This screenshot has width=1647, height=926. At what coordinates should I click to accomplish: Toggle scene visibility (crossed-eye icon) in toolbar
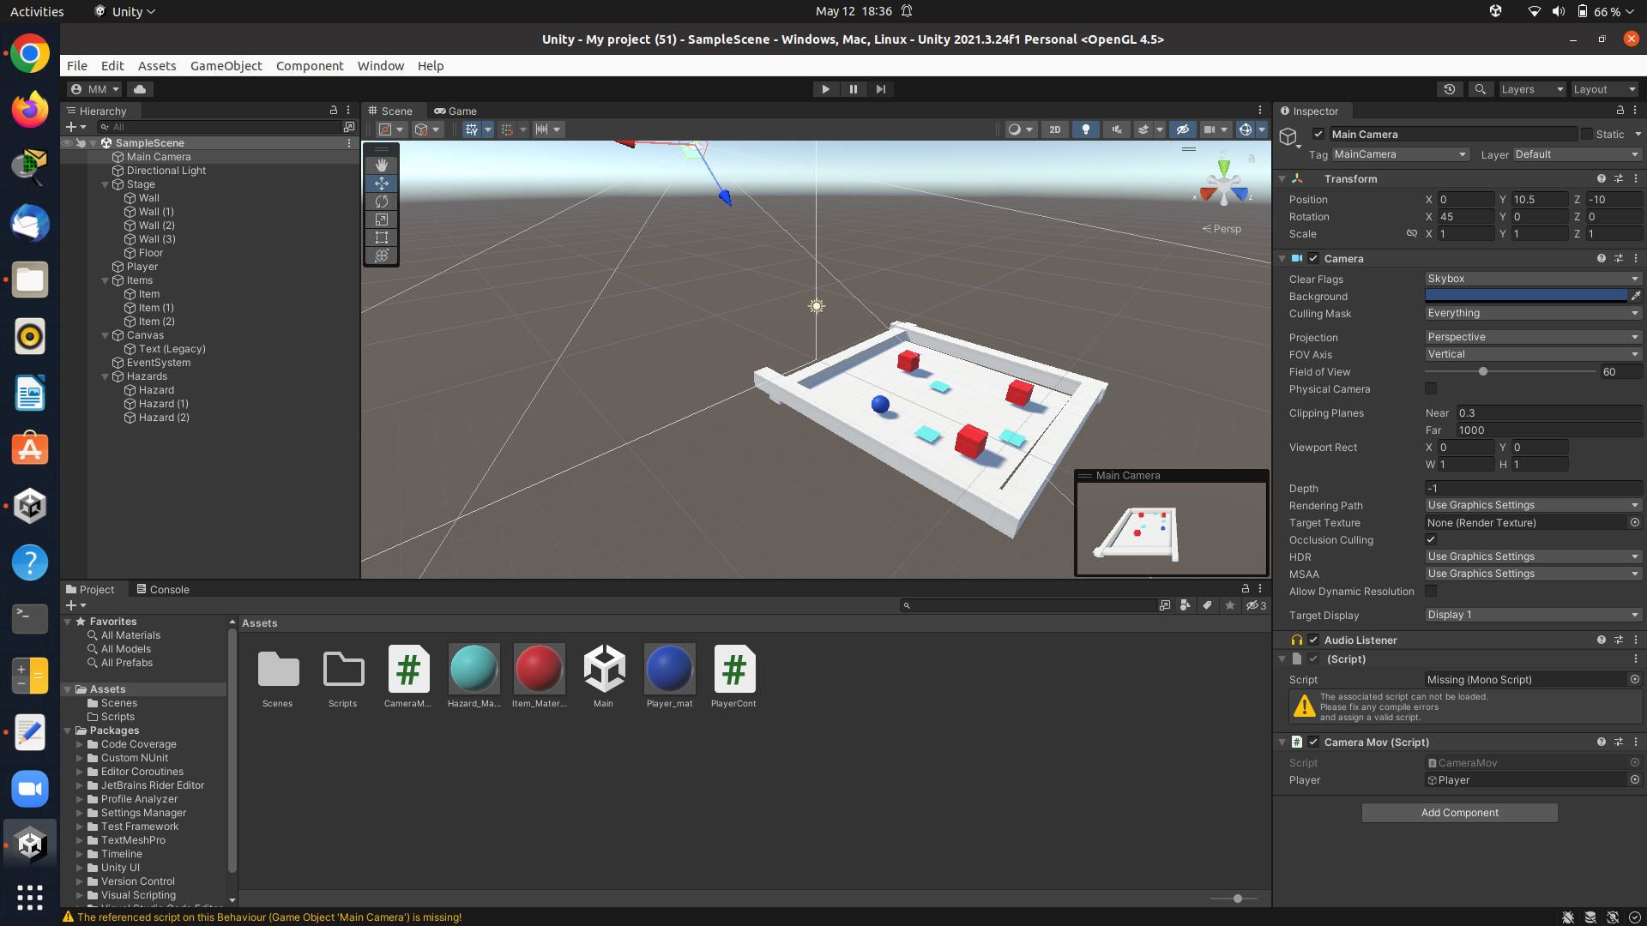click(1183, 129)
